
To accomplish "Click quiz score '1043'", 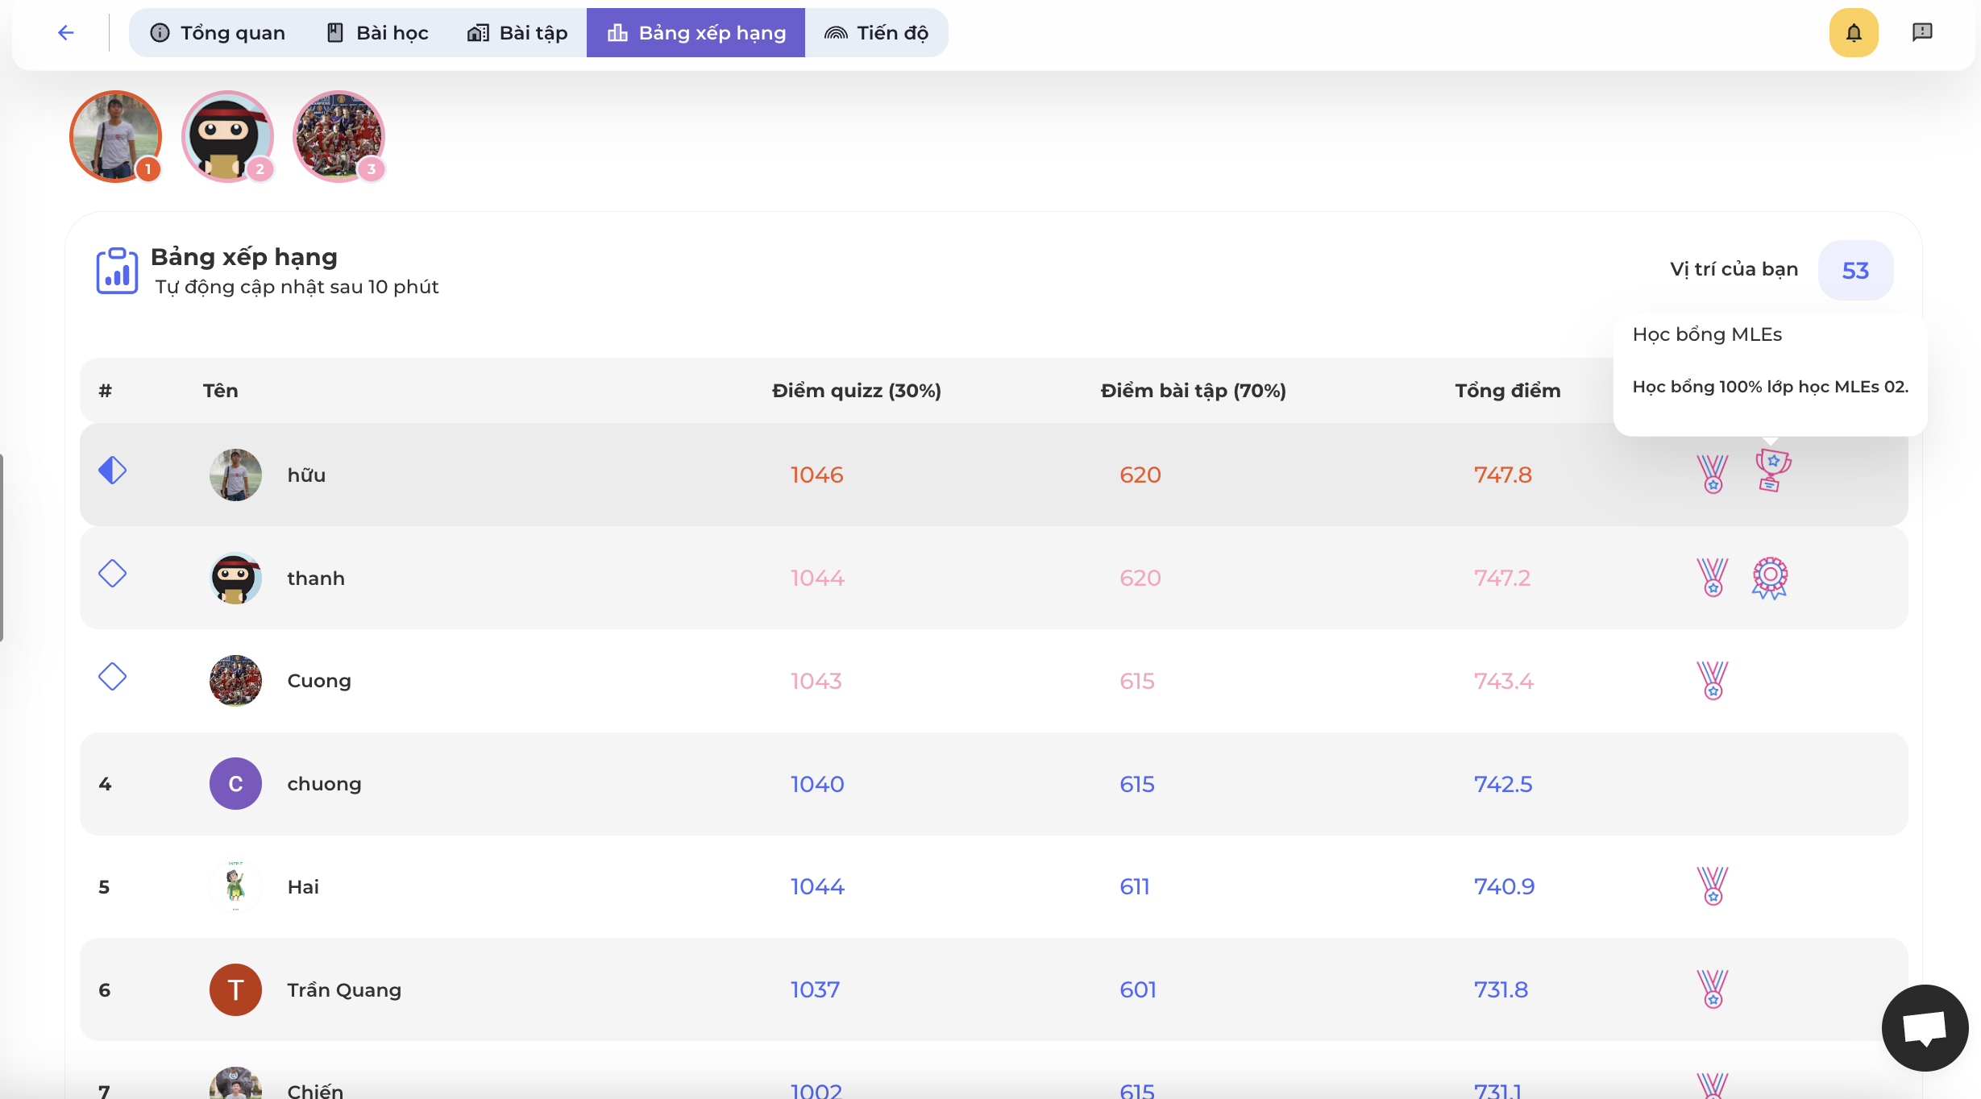I will pos(816,681).
